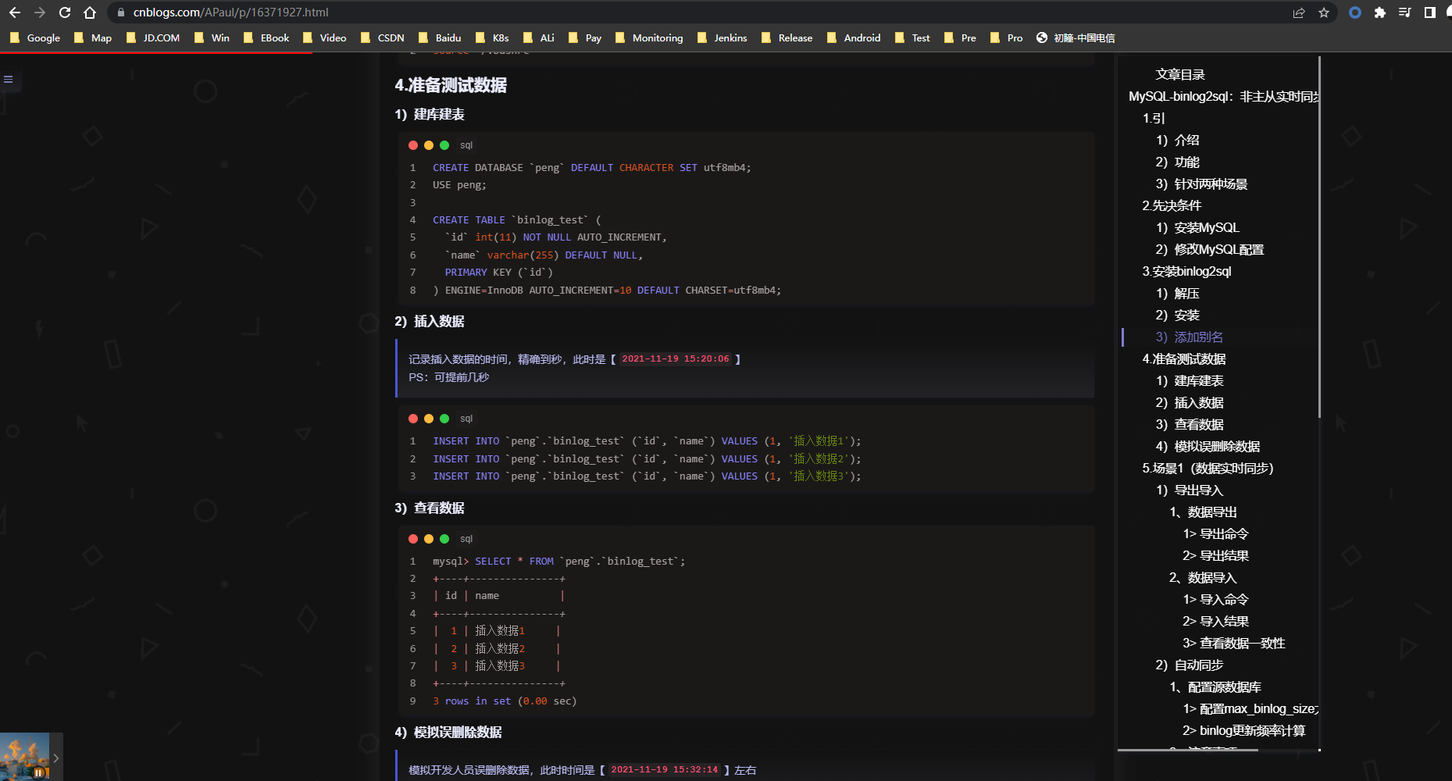The width and height of the screenshot is (1452, 781).
Task: Go to 2) 自动同步 entry
Action: coord(1190,665)
